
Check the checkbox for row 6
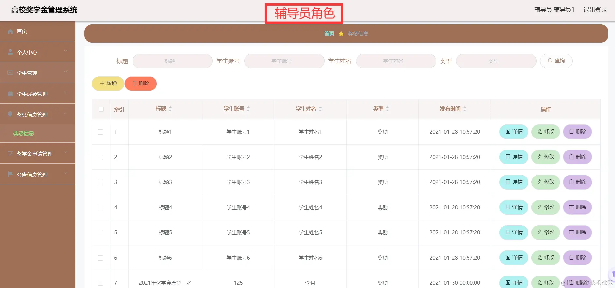coord(100,258)
